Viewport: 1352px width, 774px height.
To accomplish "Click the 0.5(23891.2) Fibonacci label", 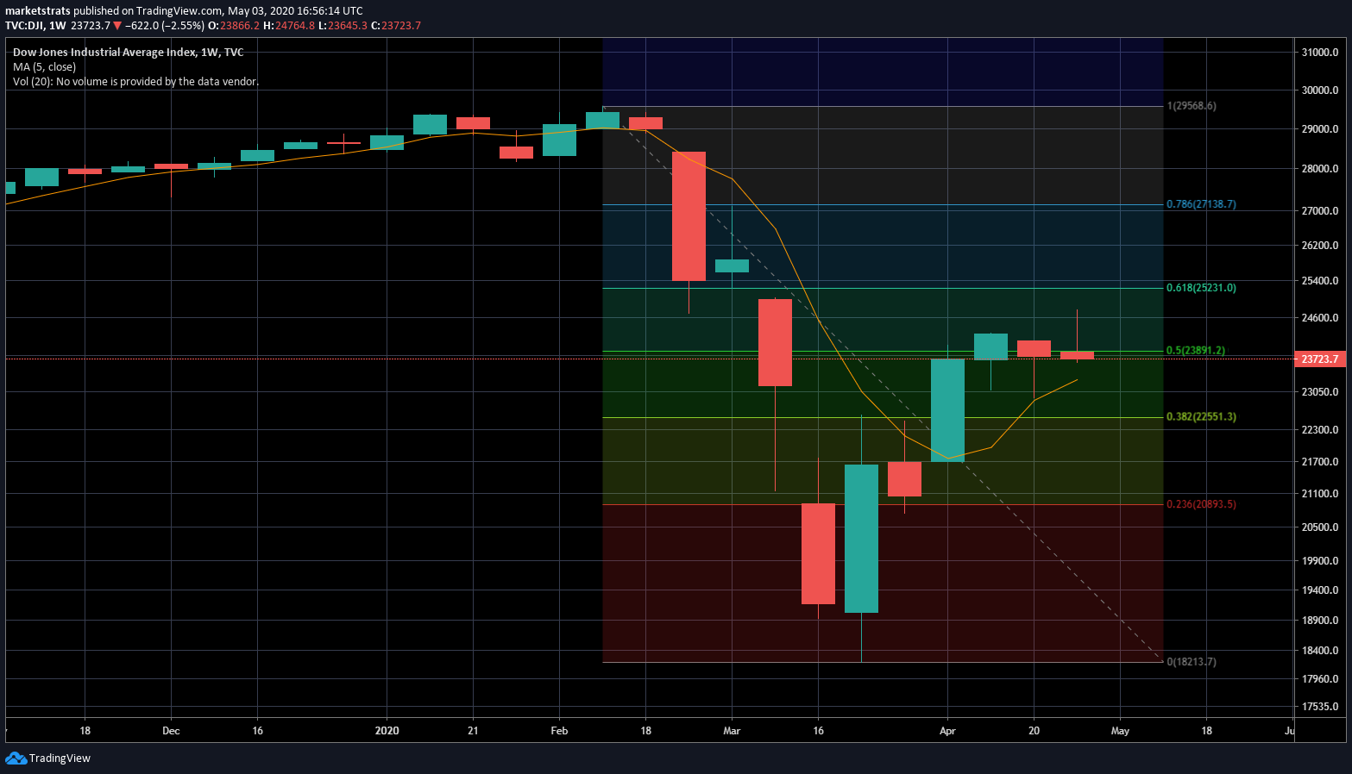I will pos(1196,351).
